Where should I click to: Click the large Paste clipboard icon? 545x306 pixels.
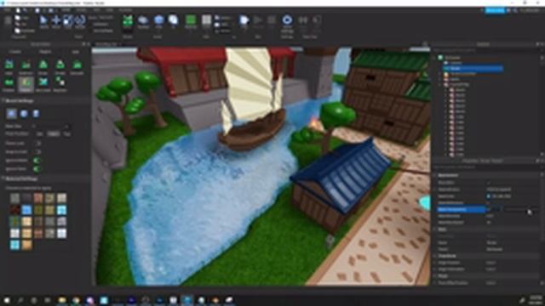pos(8,21)
